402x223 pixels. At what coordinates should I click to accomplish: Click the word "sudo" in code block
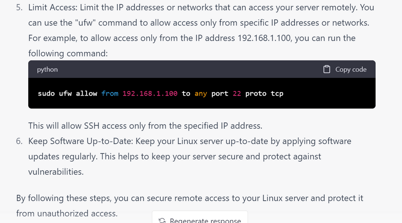point(46,93)
